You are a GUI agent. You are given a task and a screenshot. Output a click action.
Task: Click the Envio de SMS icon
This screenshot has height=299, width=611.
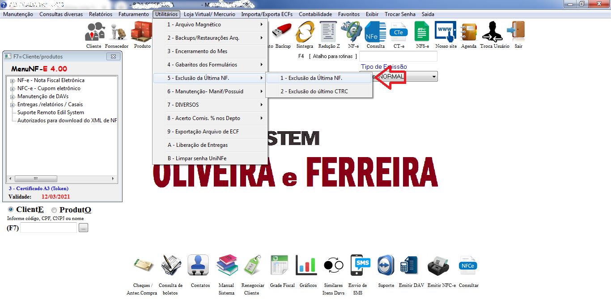(361, 266)
